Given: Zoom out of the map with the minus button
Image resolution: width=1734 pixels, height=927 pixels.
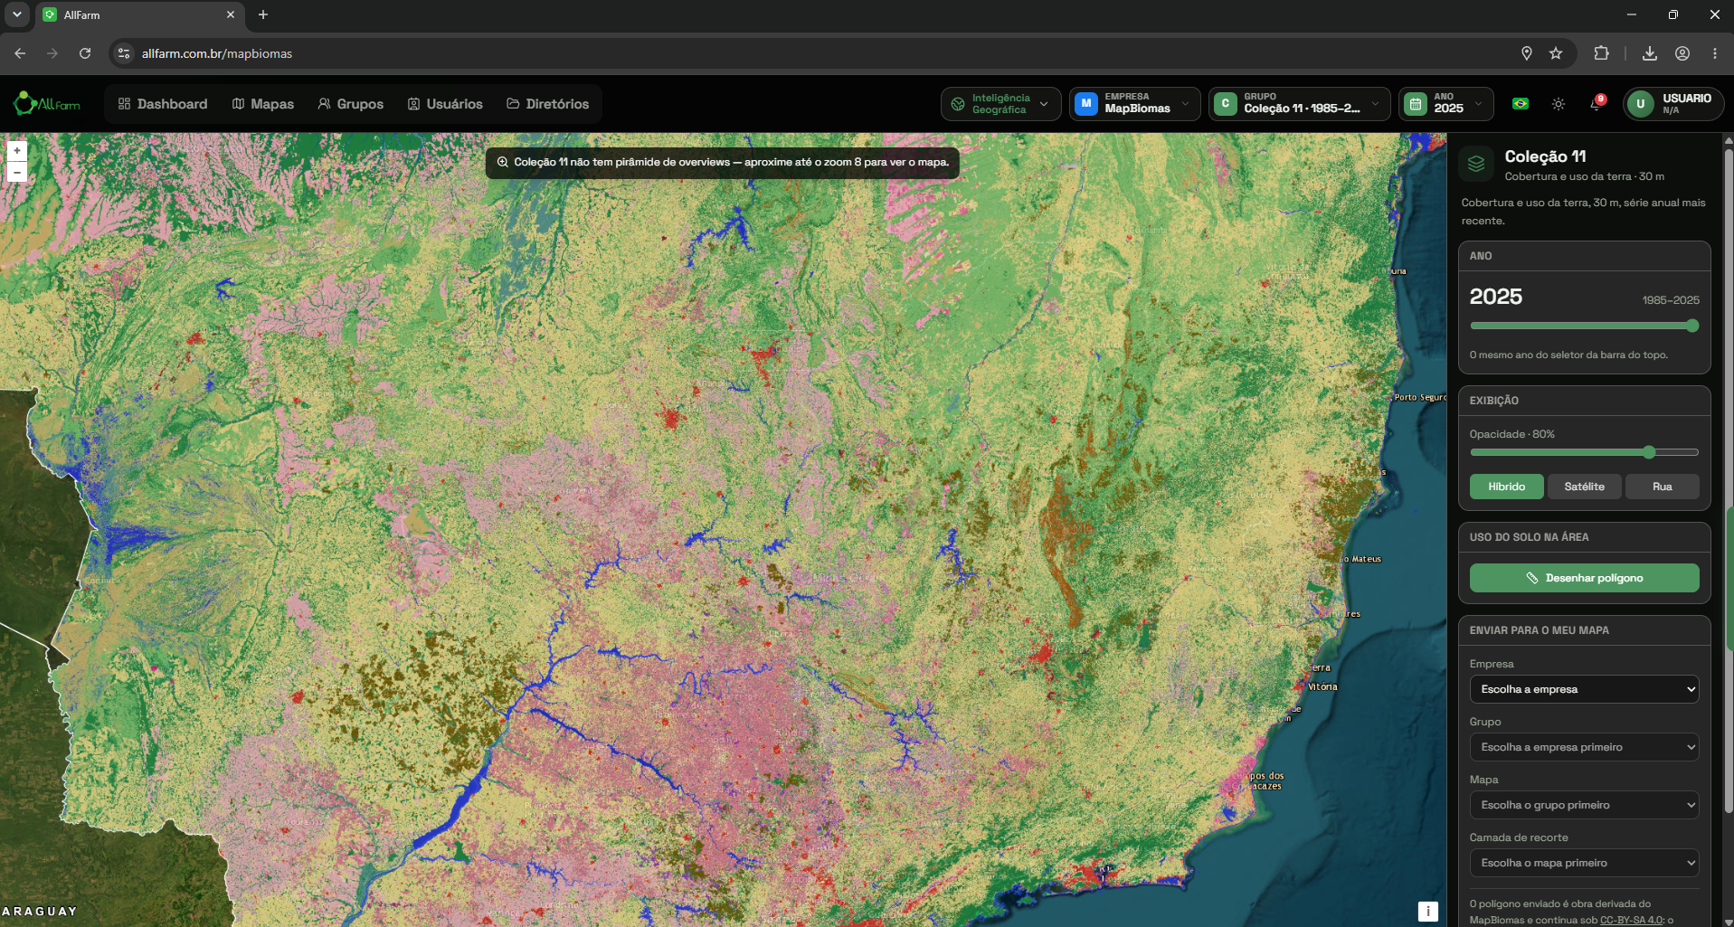Looking at the screenshot, I should (x=17, y=172).
